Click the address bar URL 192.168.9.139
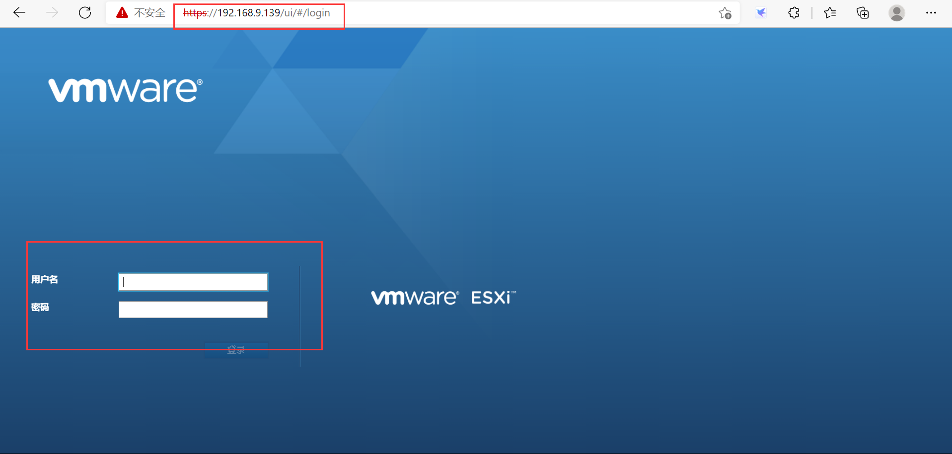The height and width of the screenshot is (454, 952). 256,13
